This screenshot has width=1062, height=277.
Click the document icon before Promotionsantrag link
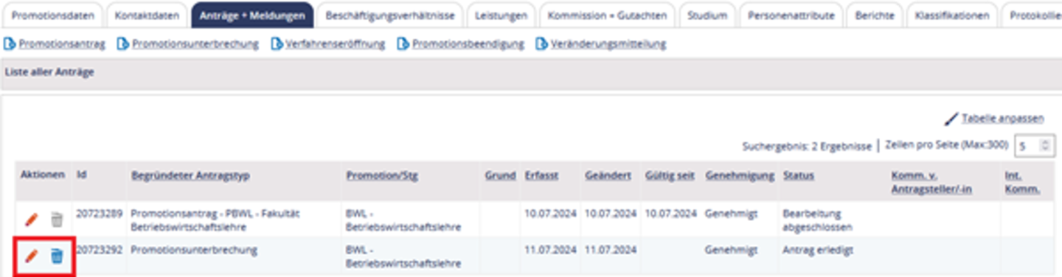click(10, 44)
